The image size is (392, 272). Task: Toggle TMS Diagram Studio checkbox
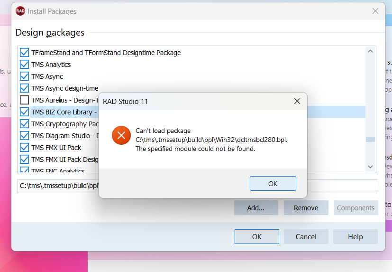point(24,136)
